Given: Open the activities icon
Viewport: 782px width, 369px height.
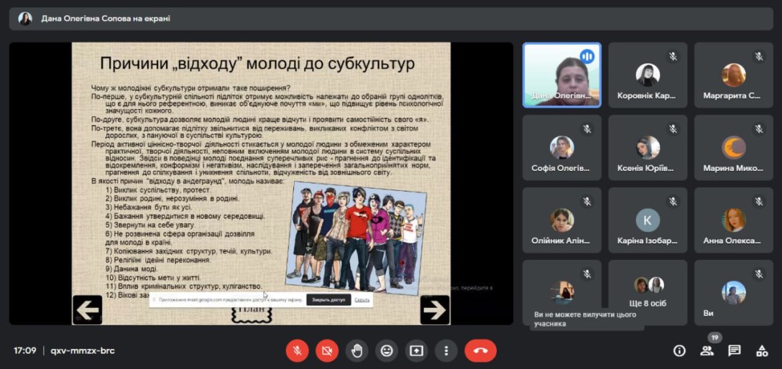Looking at the screenshot, I should (762, 350).
